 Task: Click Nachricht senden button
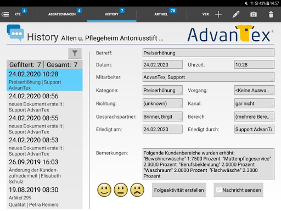click(238, 190)
